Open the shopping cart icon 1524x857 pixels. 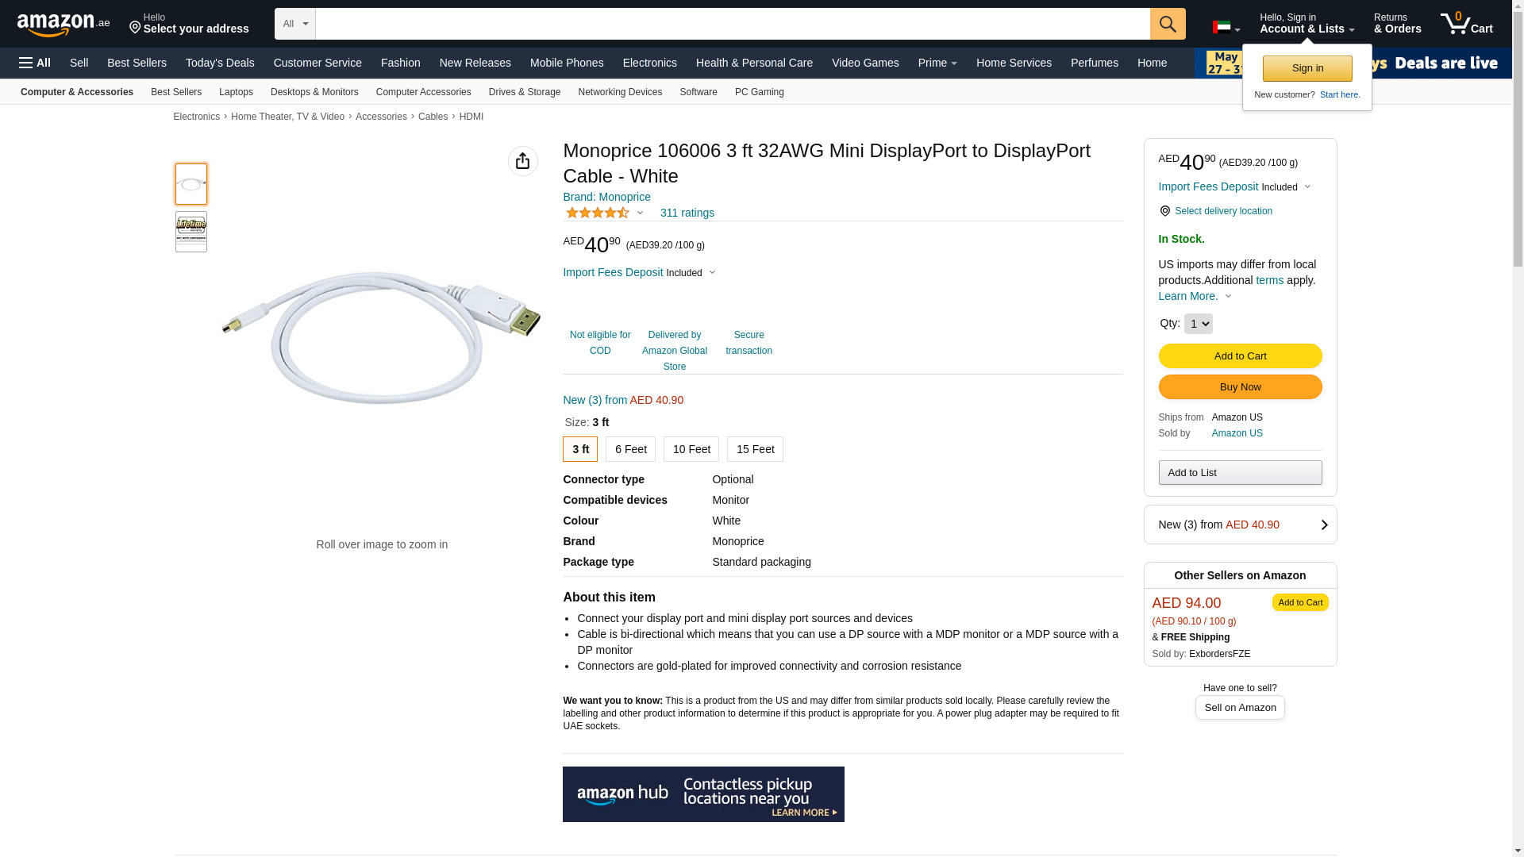point(1465,24)
